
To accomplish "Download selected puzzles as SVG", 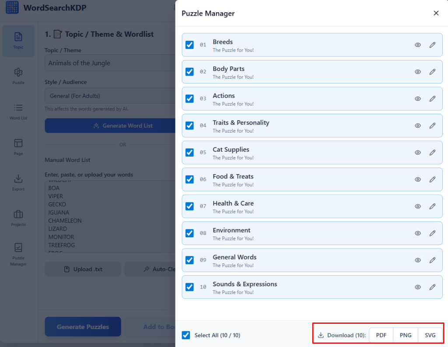I will [x=430, y=335].
